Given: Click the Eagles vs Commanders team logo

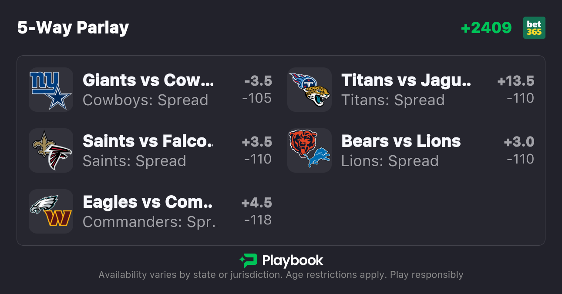Looking at the screenshot, I should tap(50, 211).
